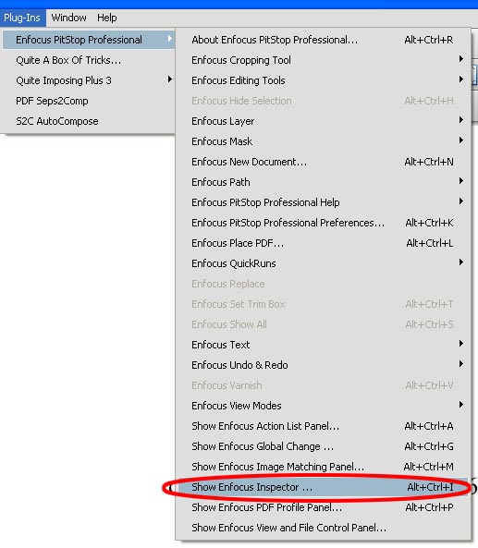Expand Enfocus Cropping Tool submenu
478x548 pixels.
tap(322, 60)
